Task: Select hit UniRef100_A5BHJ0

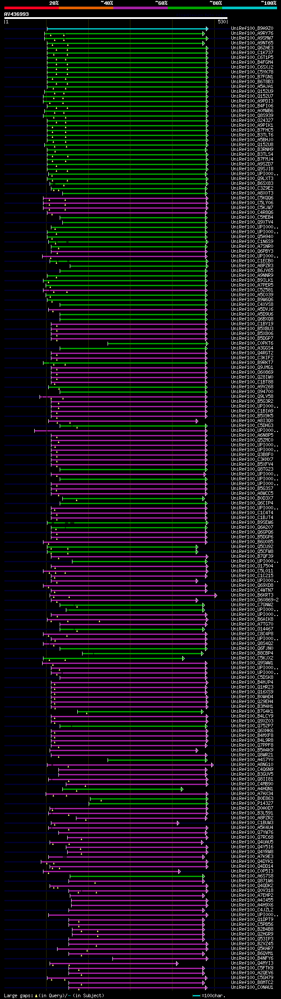Action: click(x=252, y=140)
